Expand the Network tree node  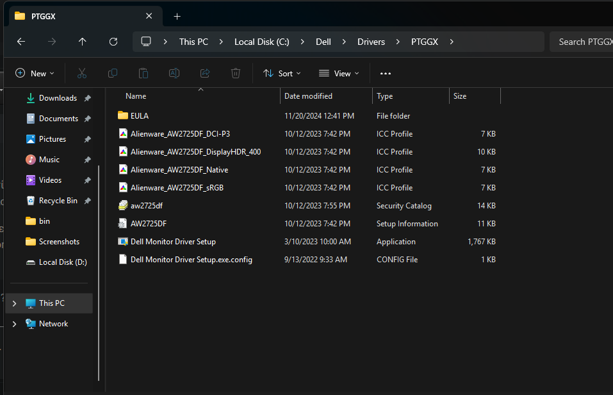click(15, 324)
